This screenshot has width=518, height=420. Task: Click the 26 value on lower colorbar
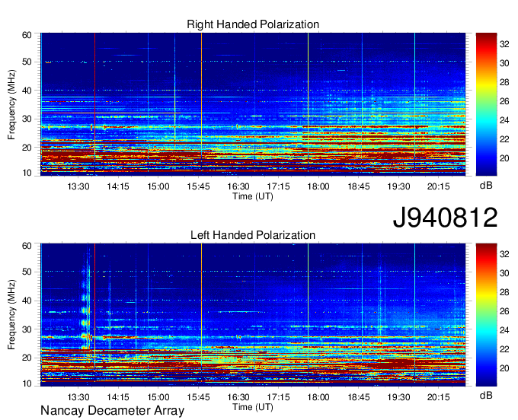click(x=504, y=311)
